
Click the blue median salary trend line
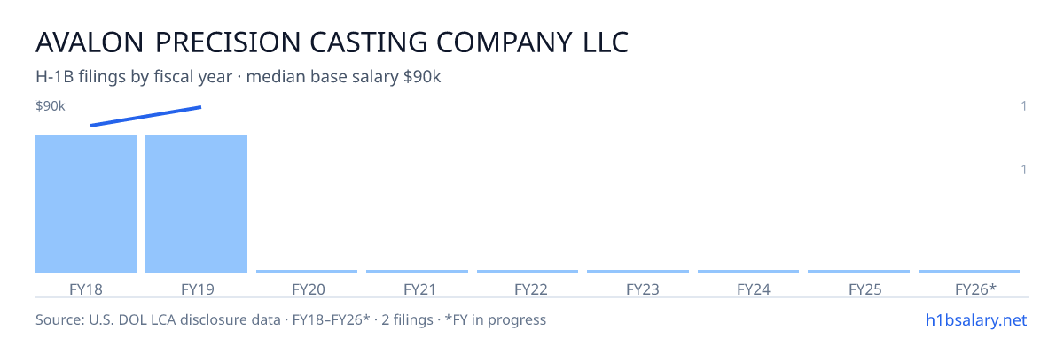coord(146,116)
